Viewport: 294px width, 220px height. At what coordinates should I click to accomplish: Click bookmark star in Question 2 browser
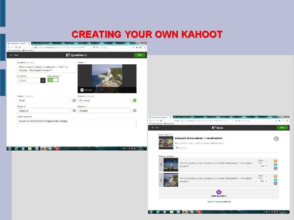(x=97, y=48)
